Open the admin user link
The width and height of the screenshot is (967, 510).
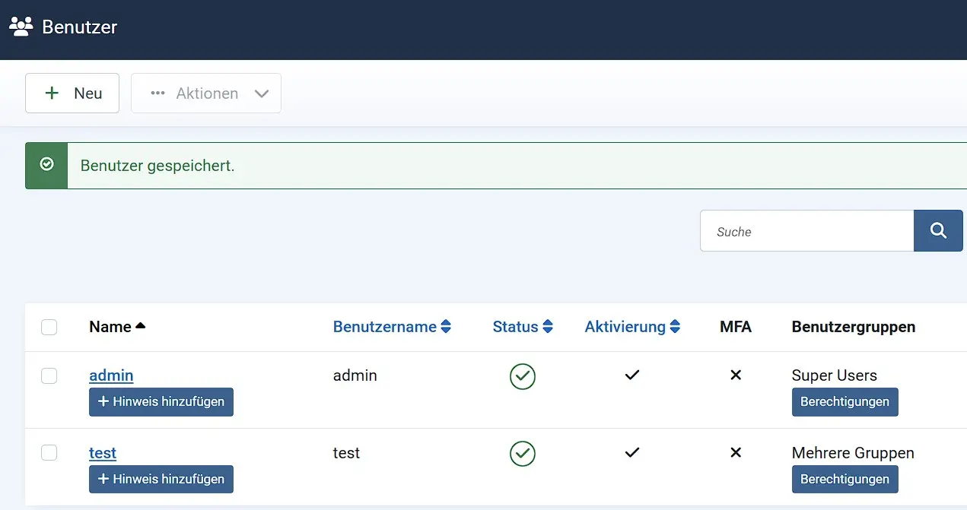(111, 375)
